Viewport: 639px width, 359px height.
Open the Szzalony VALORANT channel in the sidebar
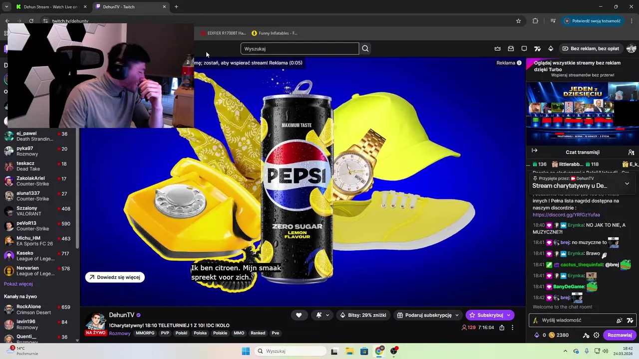(38, 211)
